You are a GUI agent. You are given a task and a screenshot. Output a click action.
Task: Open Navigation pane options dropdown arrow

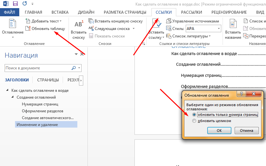point(76,54)
